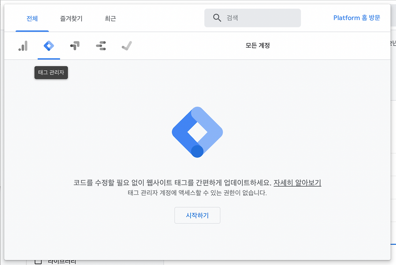
Task: Click the horizontal-bars product icon
Action: [x=101, y=45]
